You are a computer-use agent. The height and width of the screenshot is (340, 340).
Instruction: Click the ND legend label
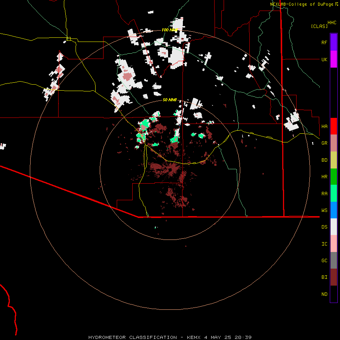324,294
